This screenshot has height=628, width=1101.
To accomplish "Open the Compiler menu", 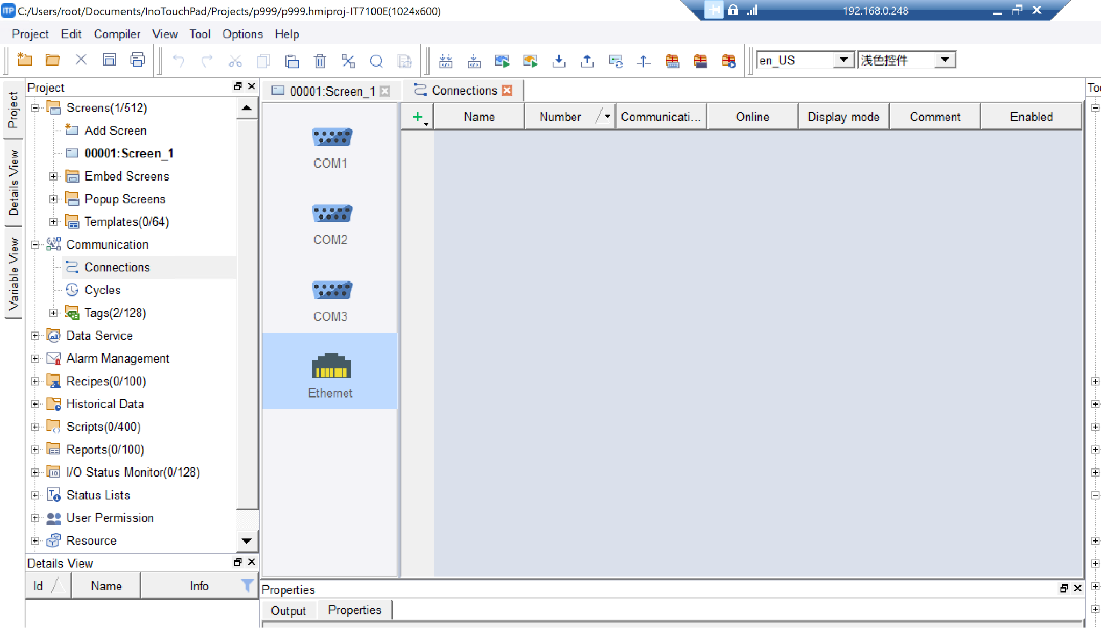I will 117,34.
